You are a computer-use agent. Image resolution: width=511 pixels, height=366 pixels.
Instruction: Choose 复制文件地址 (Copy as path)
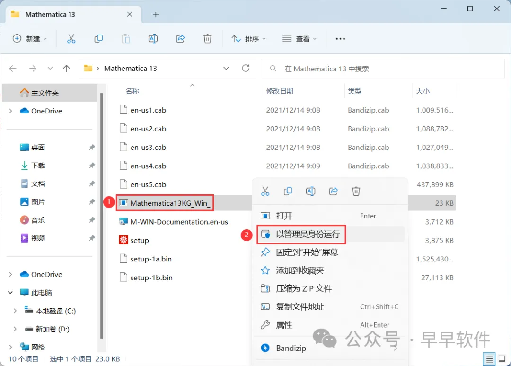tap(330, 307)
